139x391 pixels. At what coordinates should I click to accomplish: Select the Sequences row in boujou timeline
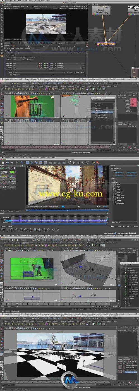6,217
